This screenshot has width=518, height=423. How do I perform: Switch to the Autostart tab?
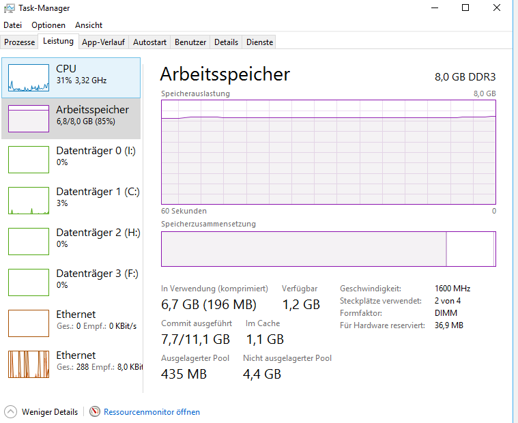[x=149, y=42]
